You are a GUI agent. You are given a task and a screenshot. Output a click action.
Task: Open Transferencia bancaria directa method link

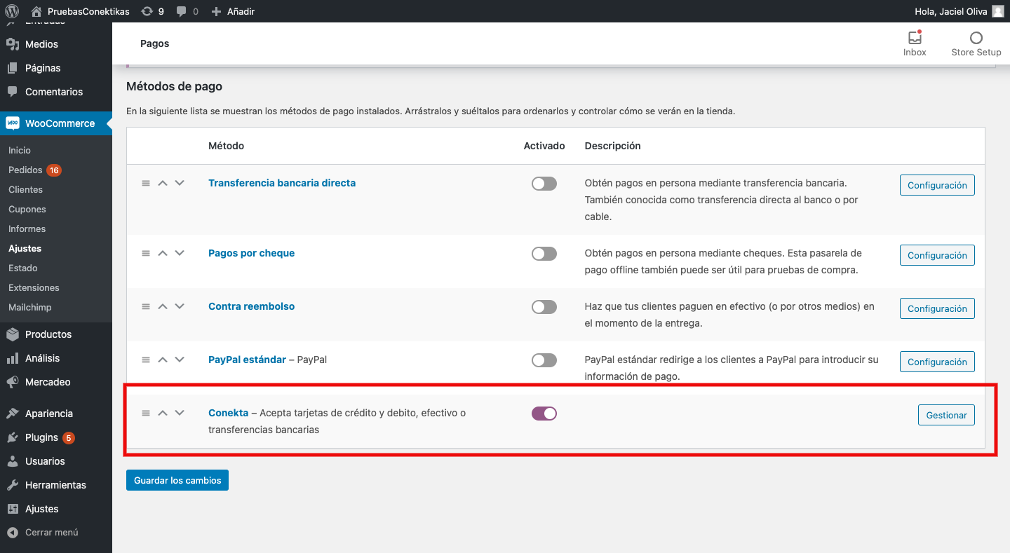pos(282,183)
